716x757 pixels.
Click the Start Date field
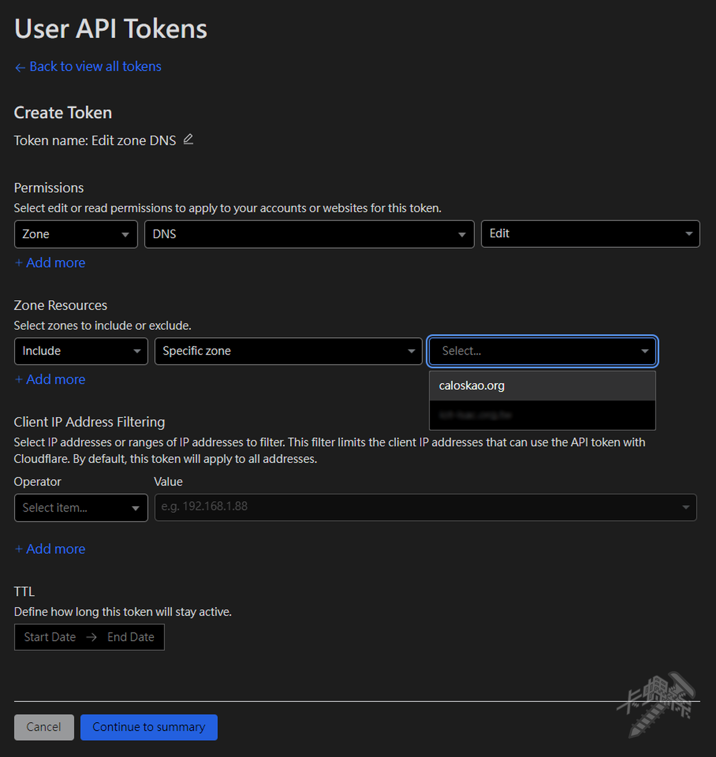click(x=50, y=637)
